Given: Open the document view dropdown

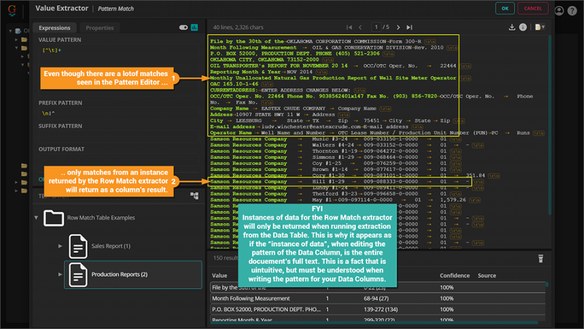Looking at the screenshot, I should pos(540,27).
